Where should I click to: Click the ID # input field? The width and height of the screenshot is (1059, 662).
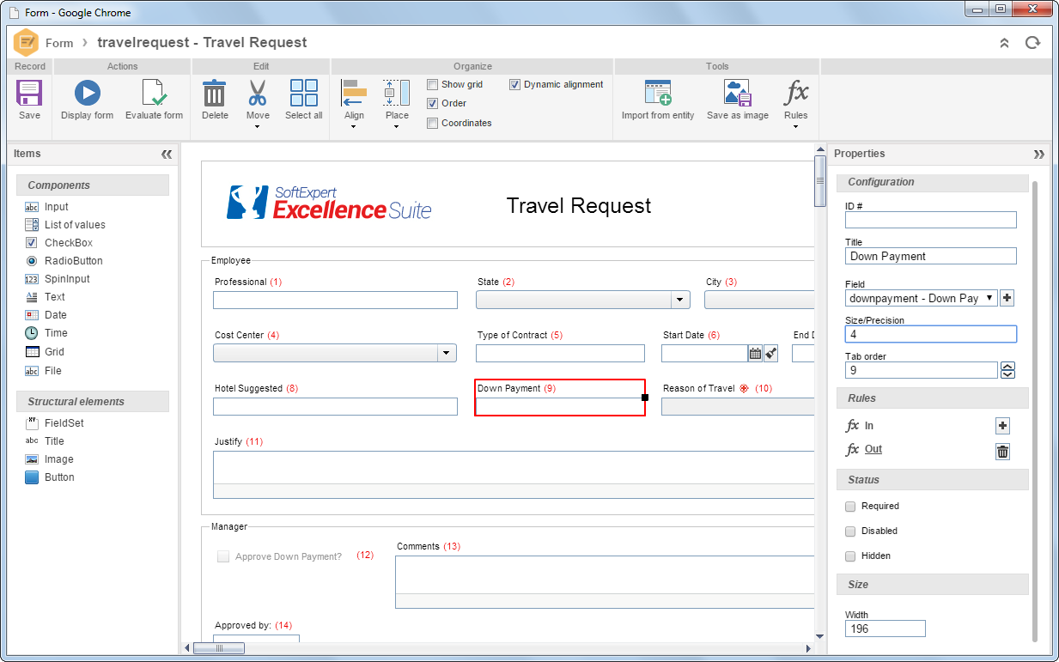(931, 220)
